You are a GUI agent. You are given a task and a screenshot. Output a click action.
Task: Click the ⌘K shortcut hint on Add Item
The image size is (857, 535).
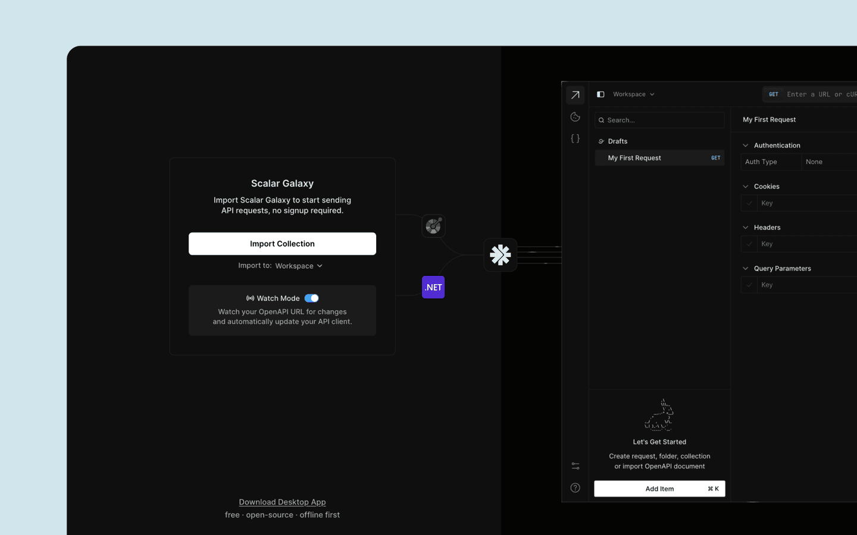tap(713, 489)
